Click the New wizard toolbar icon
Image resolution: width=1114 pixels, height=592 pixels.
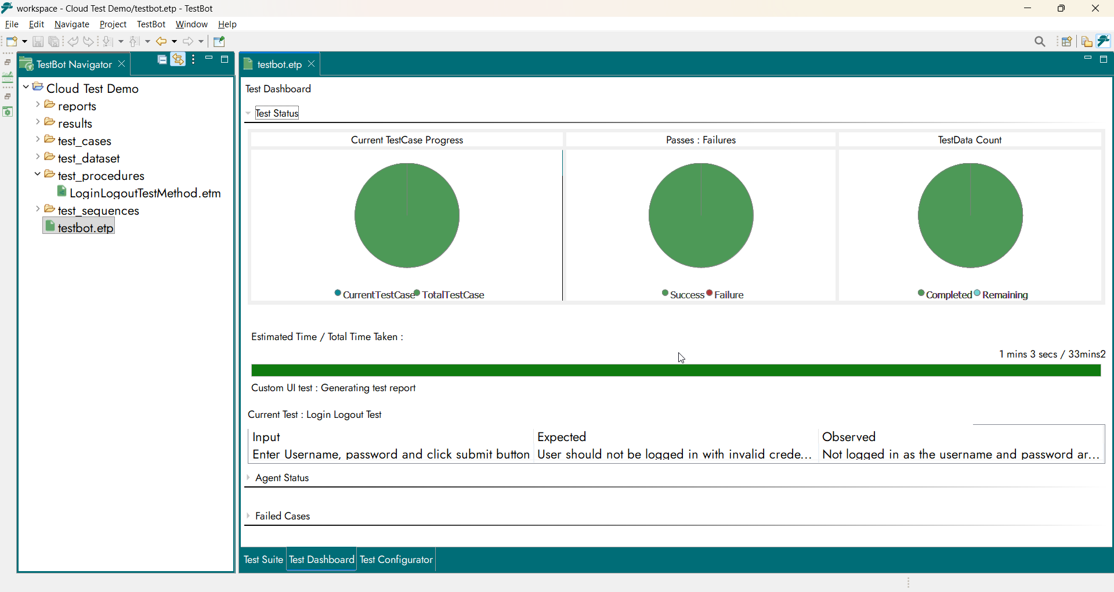[12, 42]
